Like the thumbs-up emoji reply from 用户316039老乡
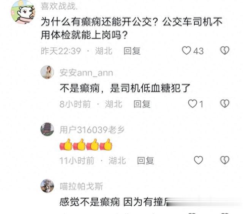Screen dimensions: 243x214 198,160
